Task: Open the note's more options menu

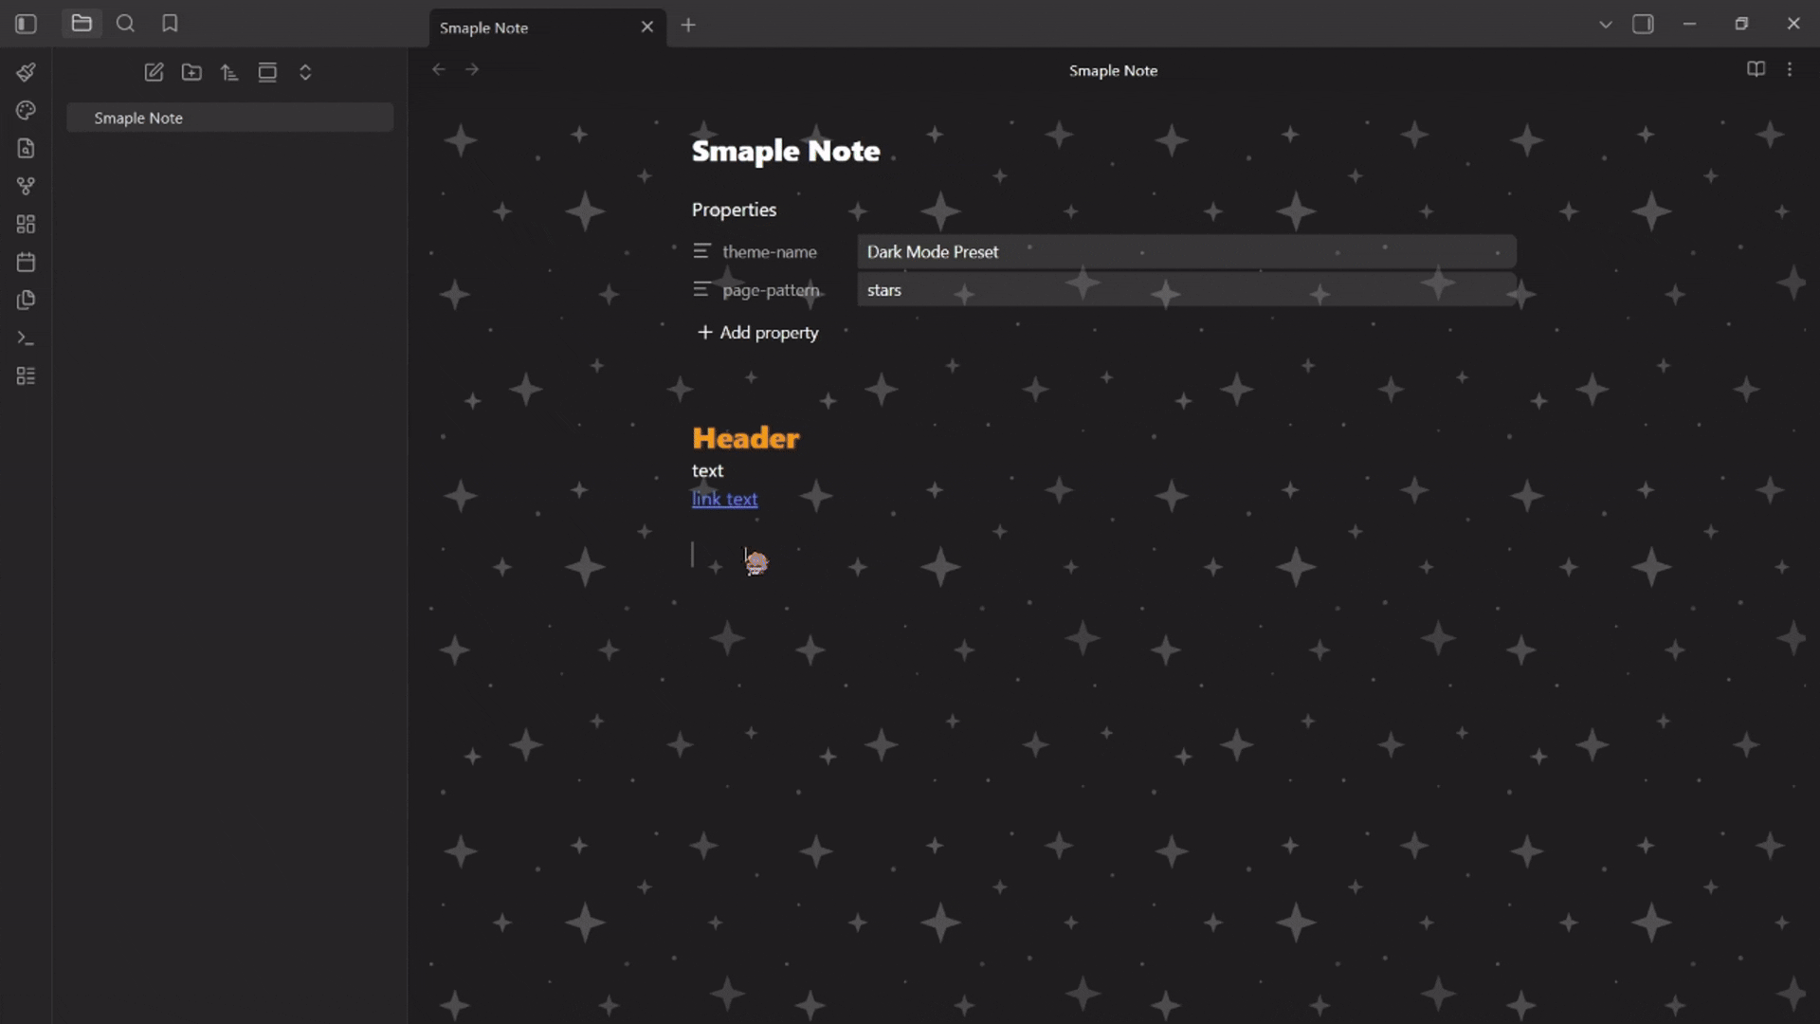Action: [x=1790, y=69]
